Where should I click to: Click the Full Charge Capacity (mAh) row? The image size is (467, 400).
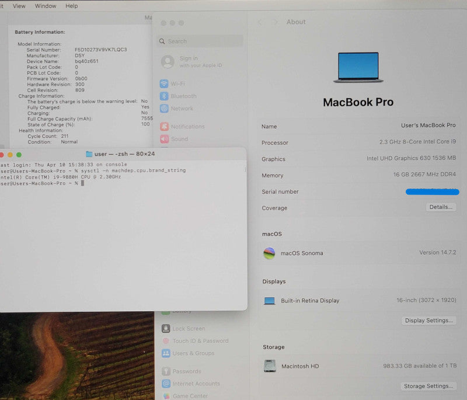pyautogui.click(x=90, y=119)
